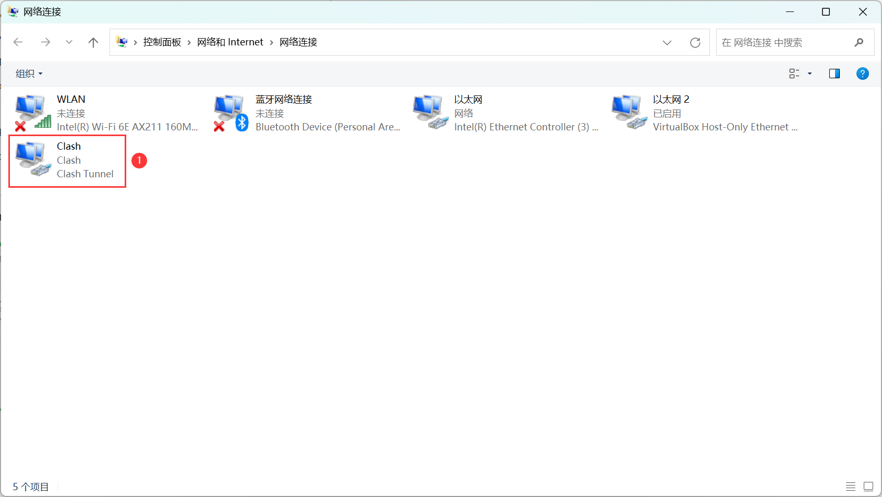Click the address bar location icon

(x=122, y=42)
